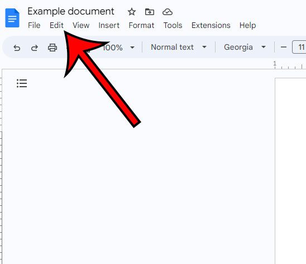The height and width of the screenshot is (264, 306).
Task: Check the cloud saved status icon
Action: point(168,12)
